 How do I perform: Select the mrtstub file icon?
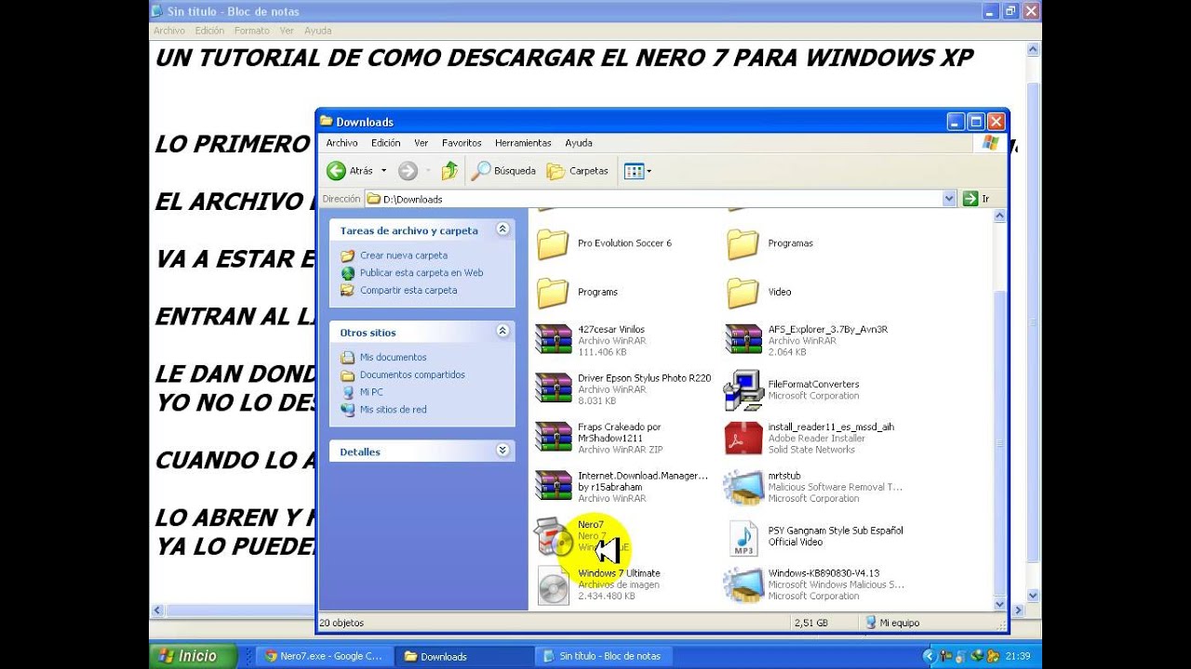pyautogui.click(x=743, y=487)
